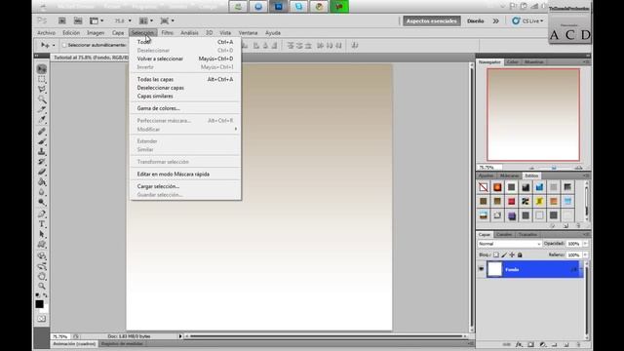624x351 pixels.
Task: Select the Lasso tool
Action: 42,89
